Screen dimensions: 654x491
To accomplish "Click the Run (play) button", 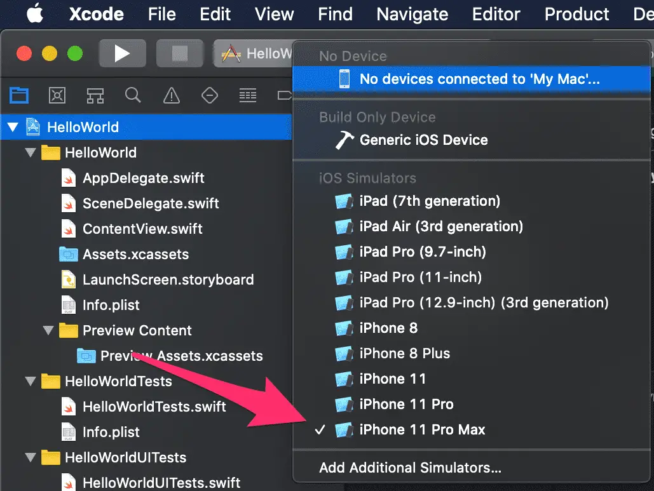I will coord(122,53).
